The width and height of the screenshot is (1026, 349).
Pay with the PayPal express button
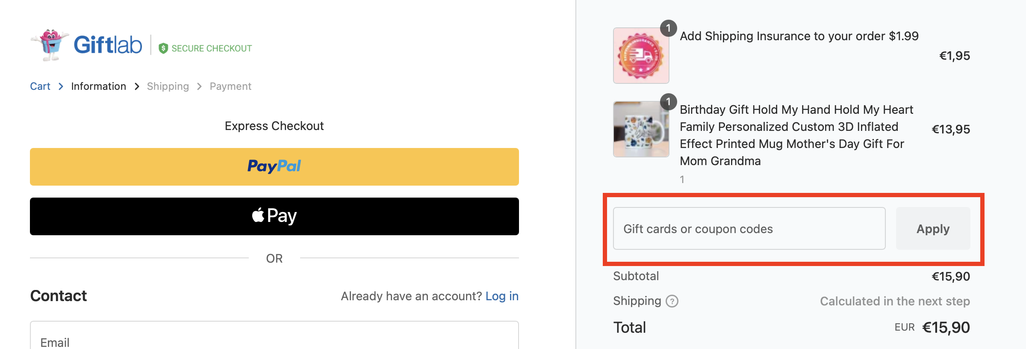tap(274, 167)
